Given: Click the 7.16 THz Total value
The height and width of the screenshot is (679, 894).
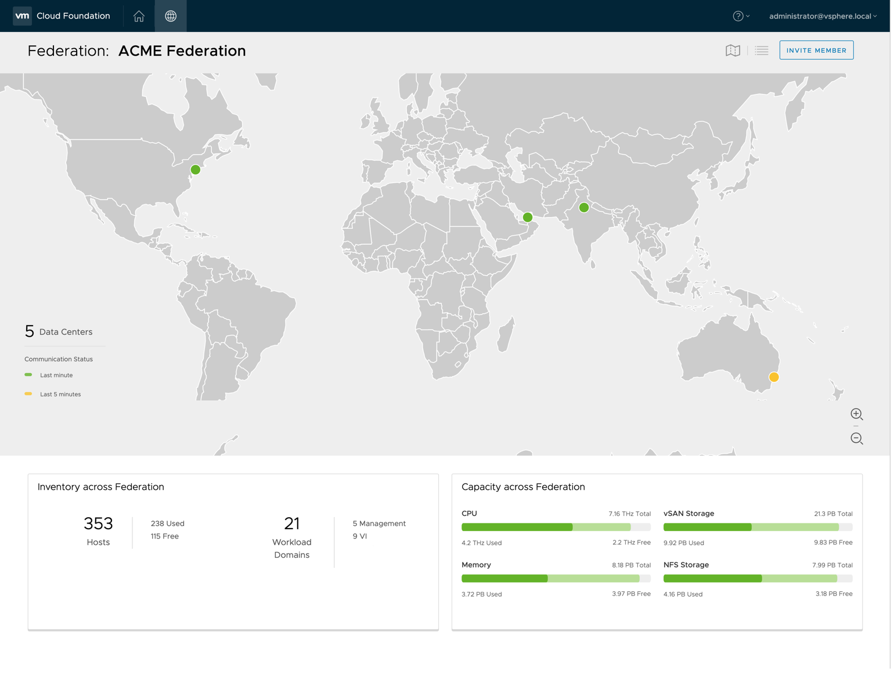Looking at the screenshot, I should click(630, 514).
